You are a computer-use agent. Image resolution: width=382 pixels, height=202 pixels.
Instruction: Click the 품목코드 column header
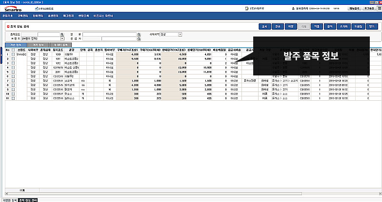(58, 50)
